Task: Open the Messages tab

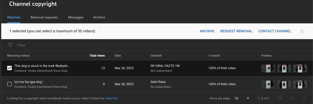Action: pos(76,17)
